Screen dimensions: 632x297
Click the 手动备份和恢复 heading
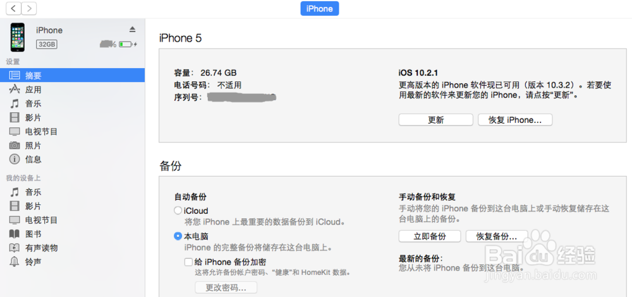[x=427, y=197]
